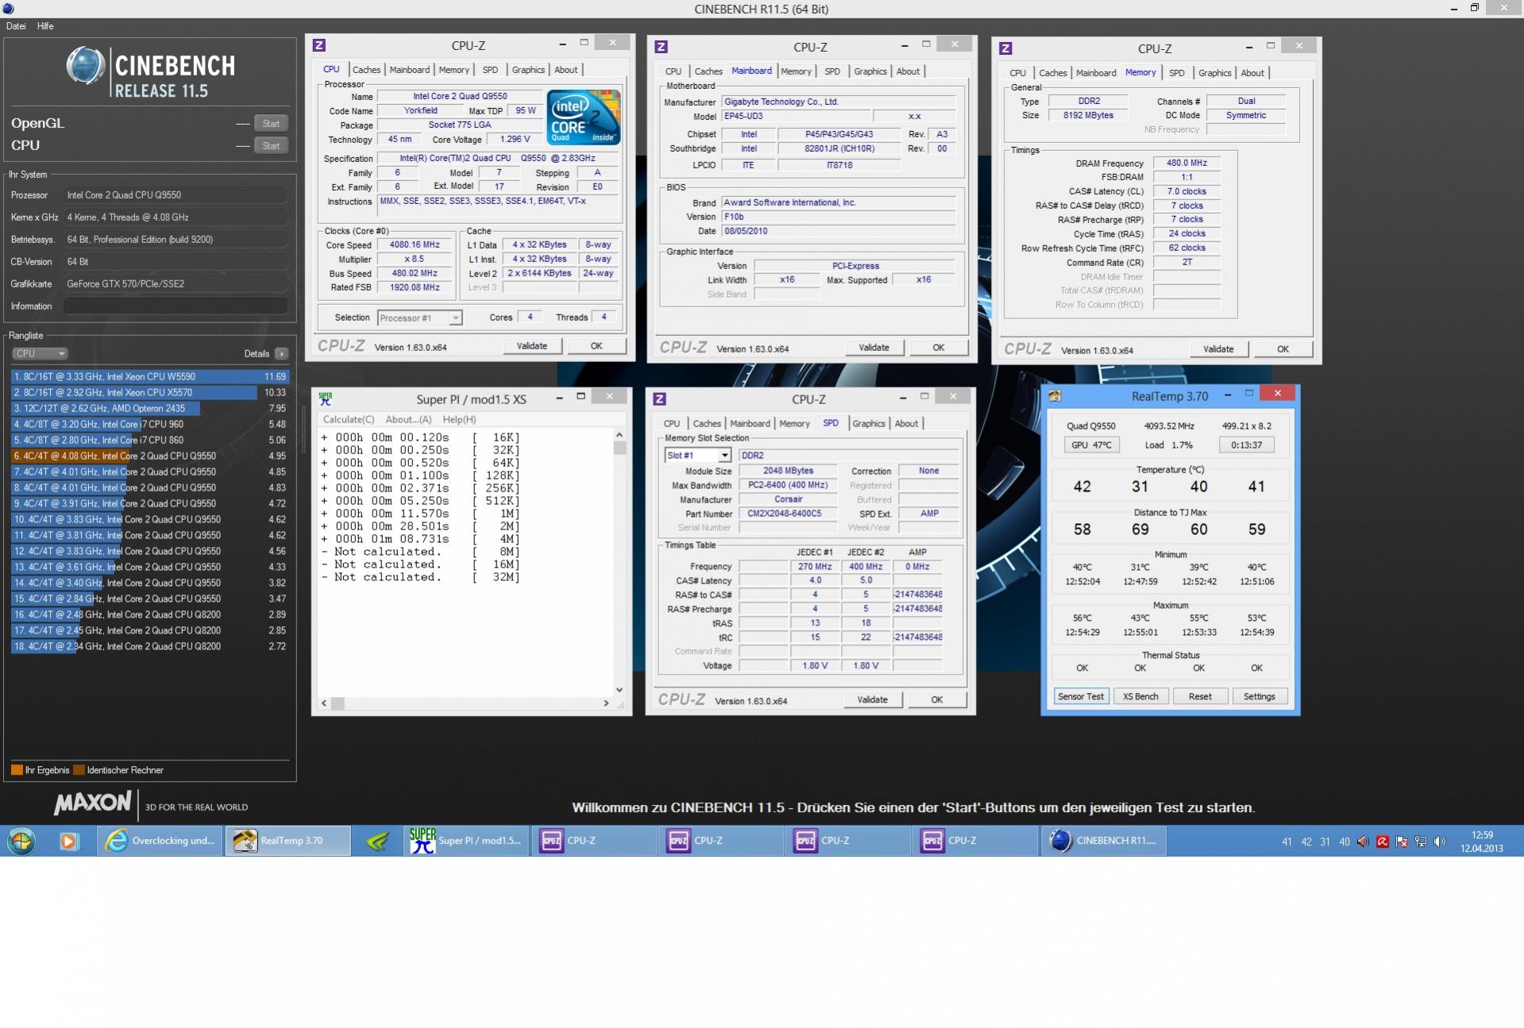
Task: Select Graphics tab in the CPU-Z Mainboard window
Action: point(870,71)
